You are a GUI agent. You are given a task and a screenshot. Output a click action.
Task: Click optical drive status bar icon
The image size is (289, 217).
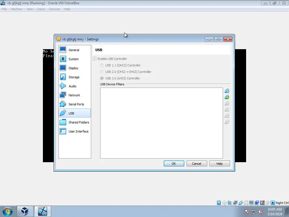pos(224,203)
